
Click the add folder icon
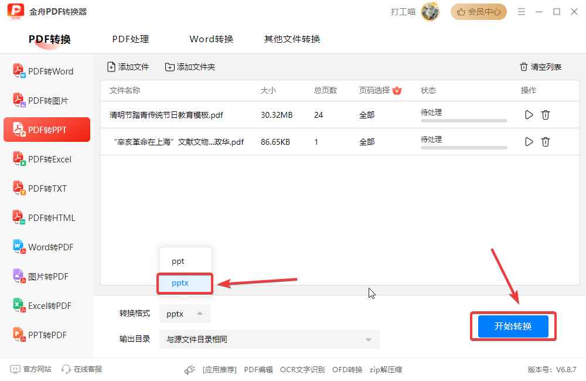point(170,67)
